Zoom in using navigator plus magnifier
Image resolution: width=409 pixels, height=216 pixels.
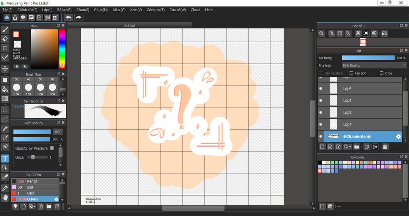coord(332,33)
